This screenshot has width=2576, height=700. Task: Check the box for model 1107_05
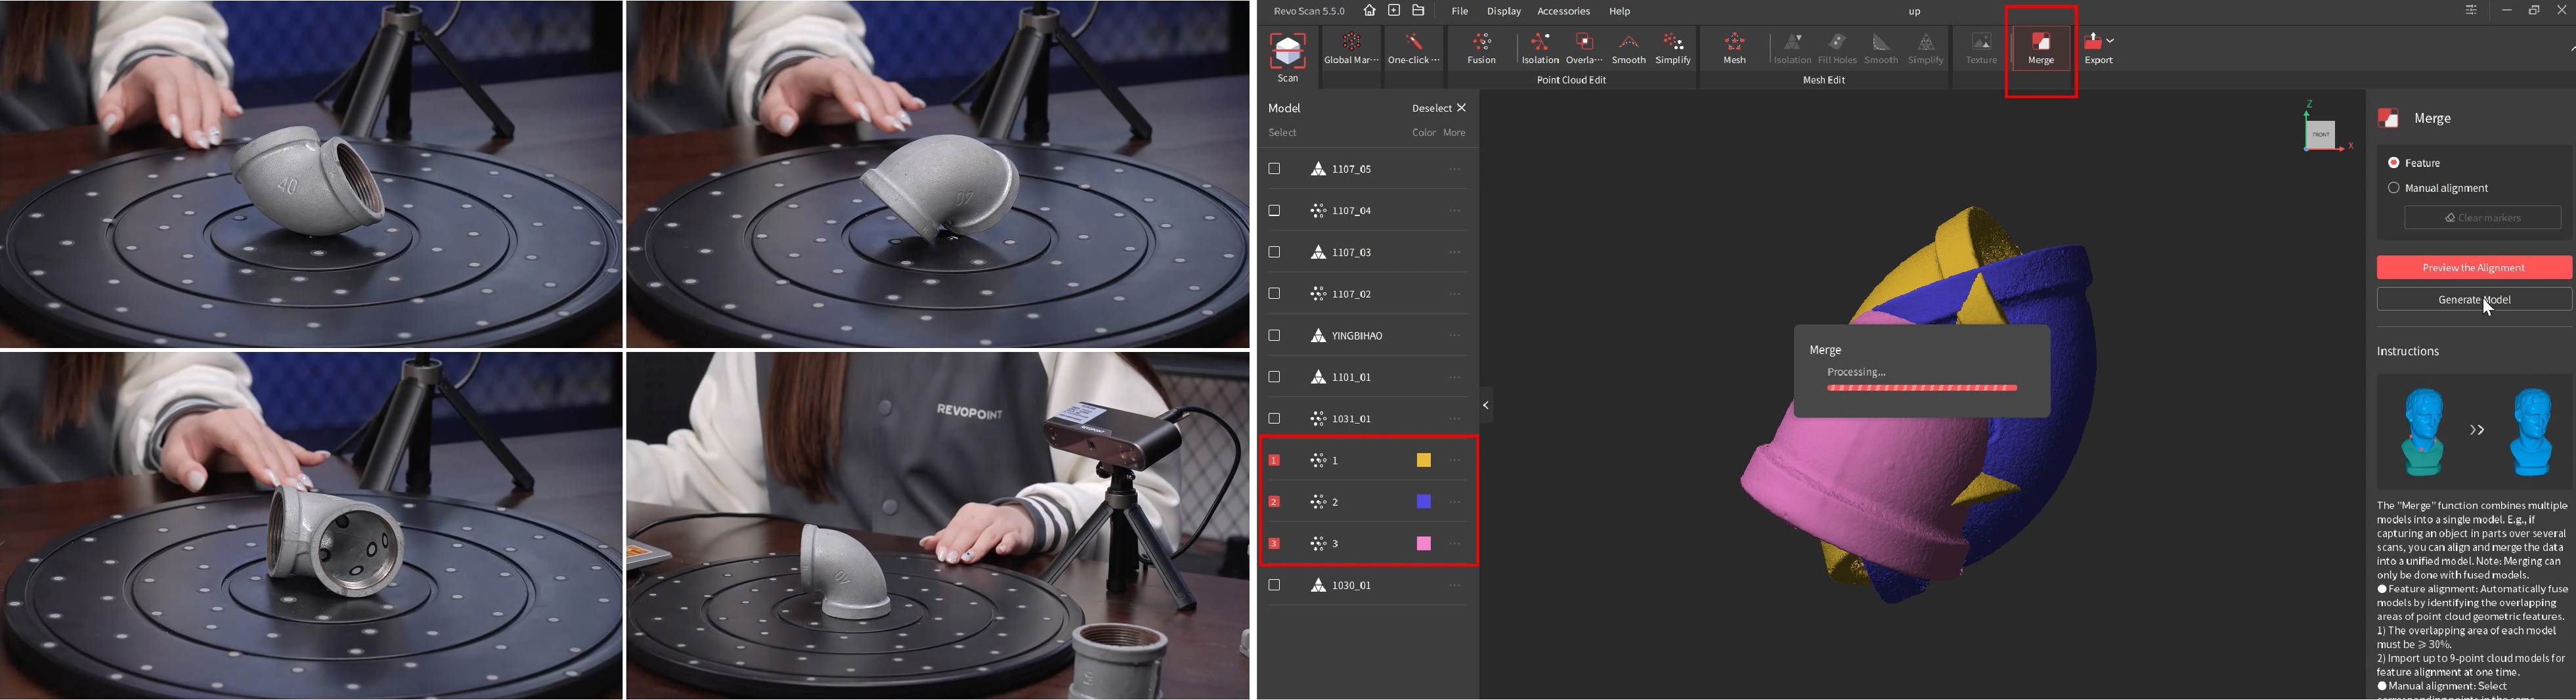click(1274, 169)
